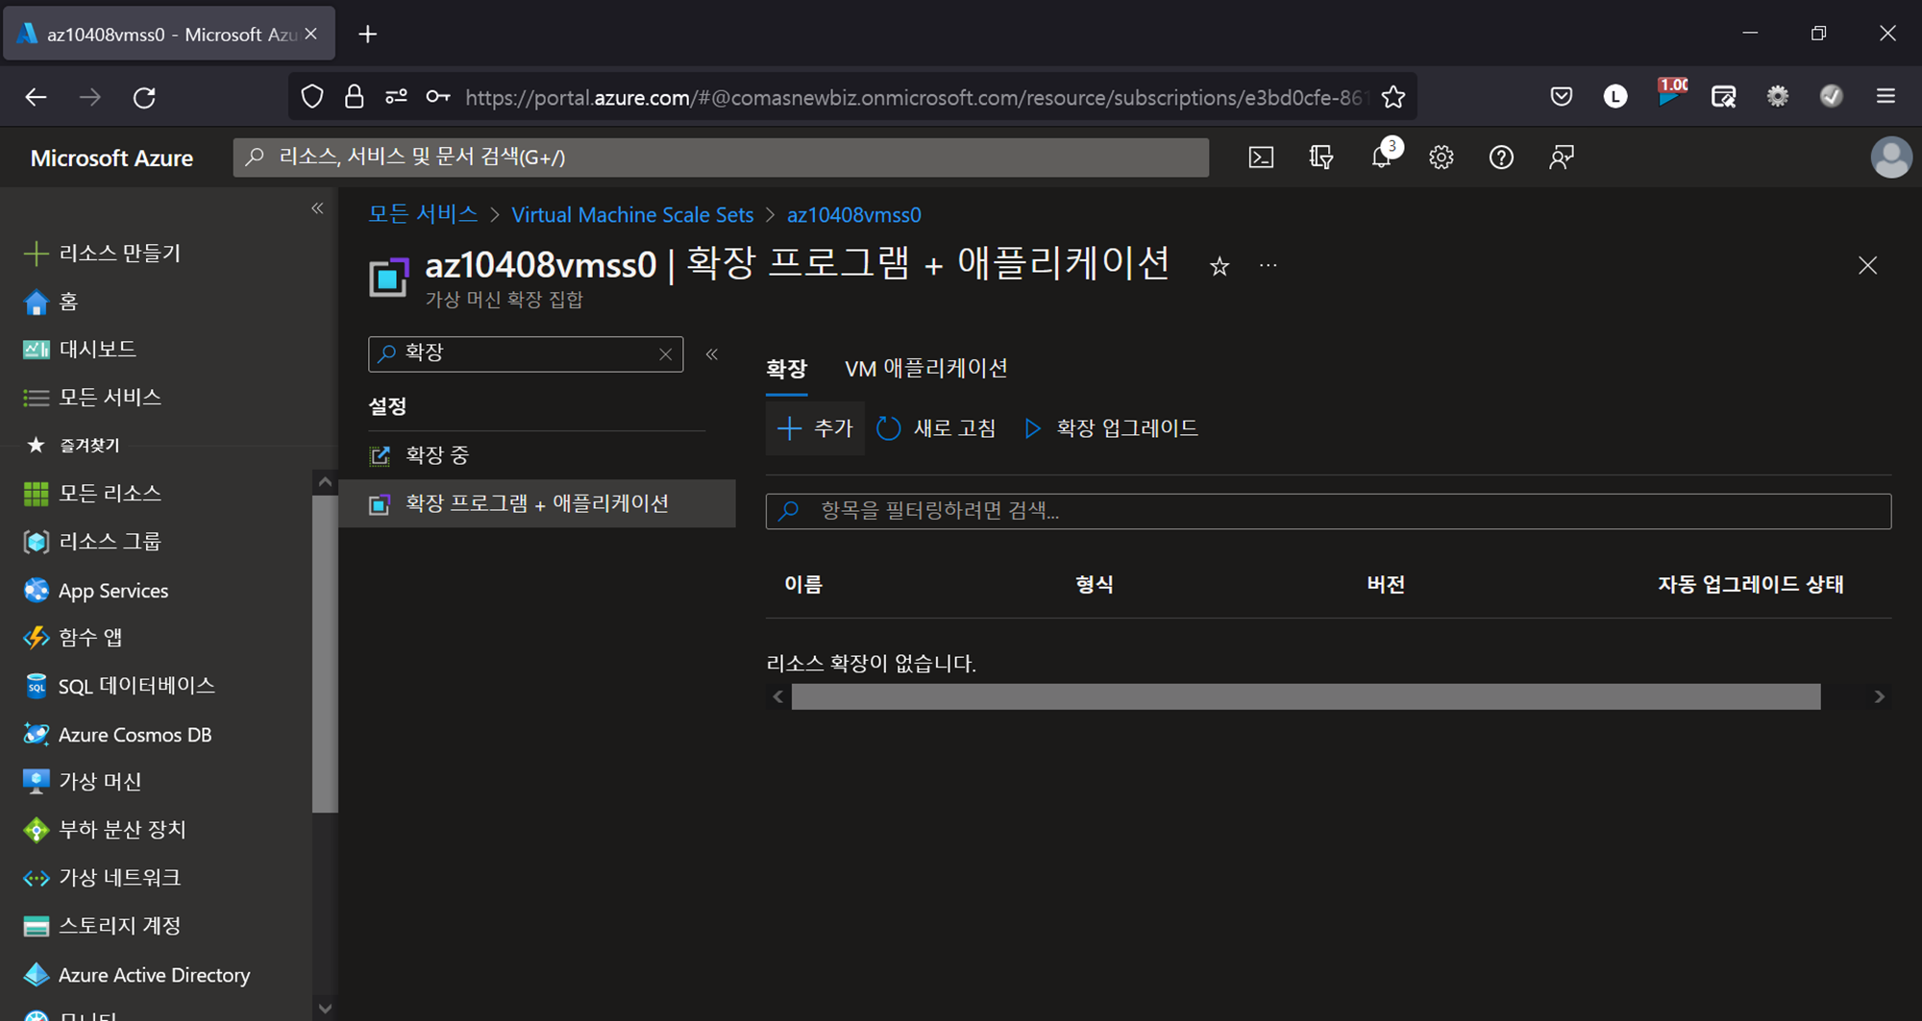The width and height of the screenshot is (1922, 1021).
Task: Click 모든 서비스 breadcrumb link
Action: 423,215
